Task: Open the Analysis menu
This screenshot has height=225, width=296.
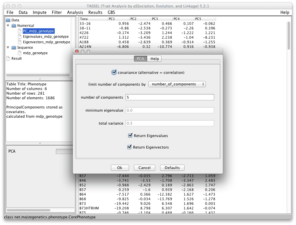Action: point(75,12)
